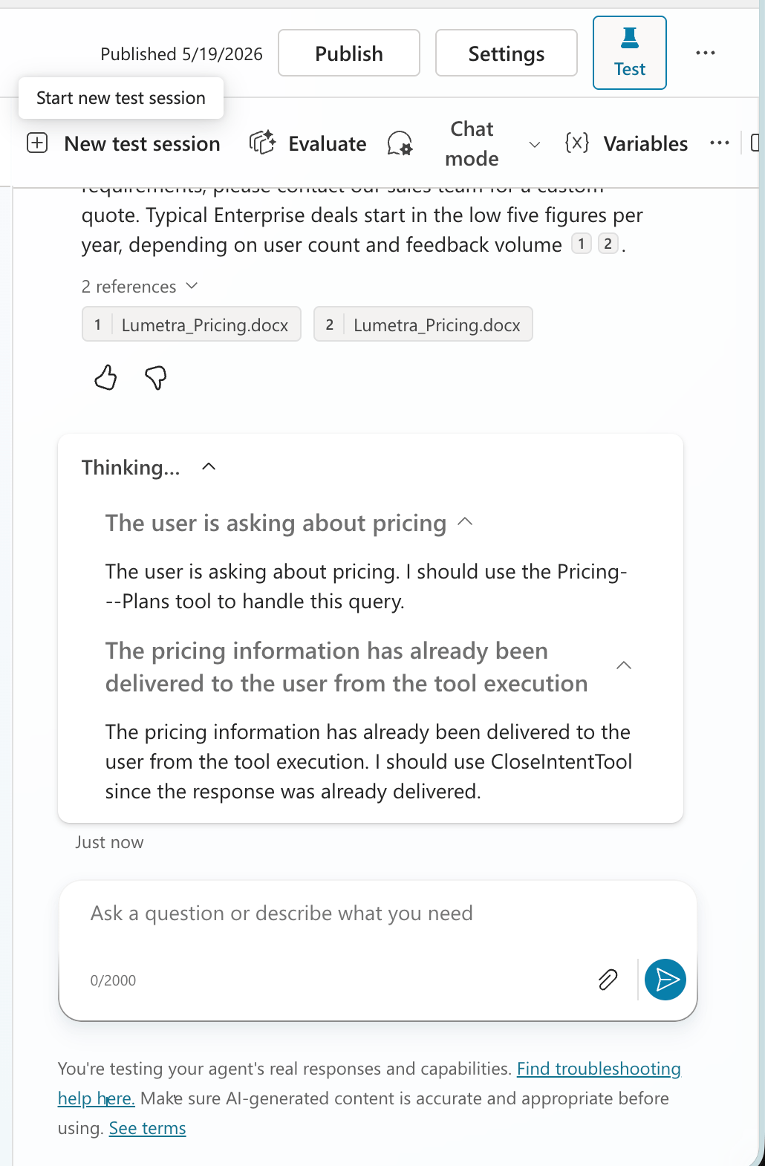Open the Variables {x} panel
The image size is (765, 1166).
[x=626, y=143]
